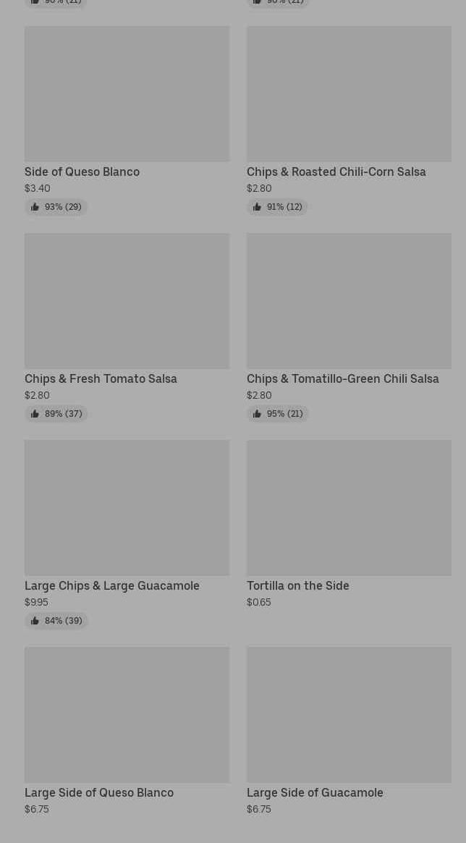
Task: Click the "Side of Queso Blanco" item title
Action: click(82, 172)
